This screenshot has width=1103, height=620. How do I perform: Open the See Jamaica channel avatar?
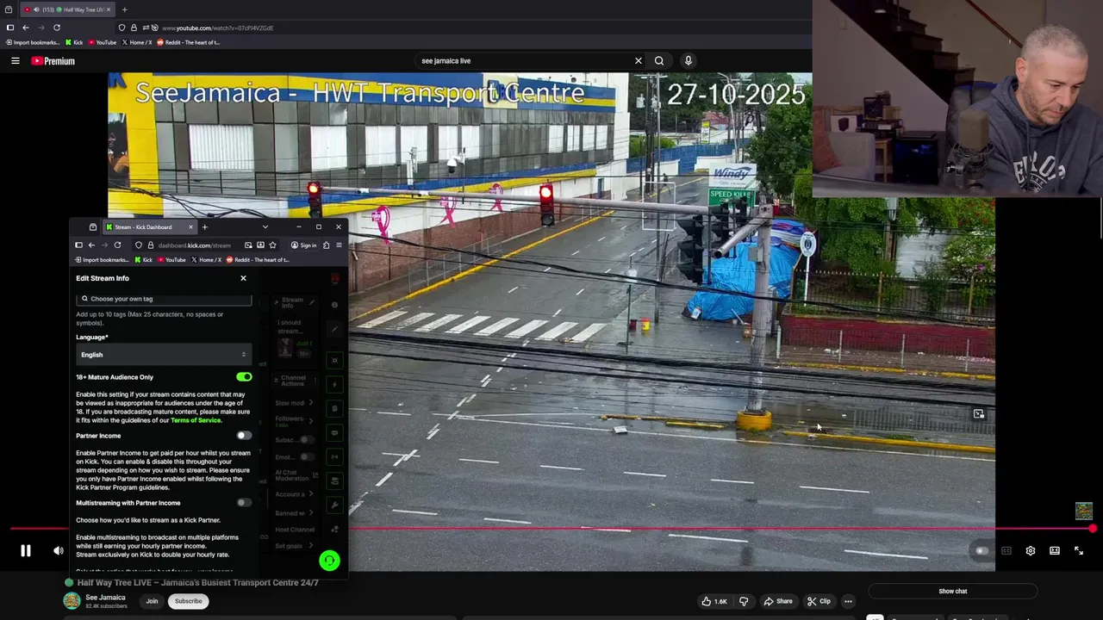[x=72, y=601]
